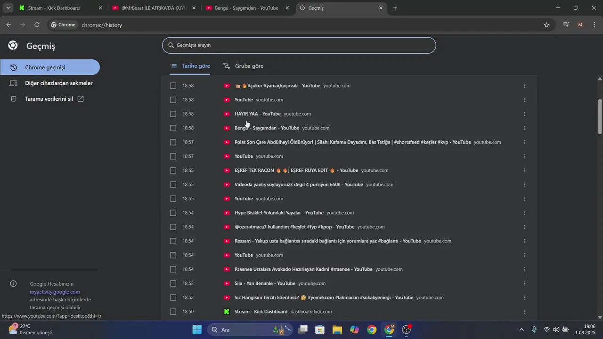603x339 pixels.
Task: Open more actions for EŞREF TEK RACON entry
Action: click(x=525, y=170)
